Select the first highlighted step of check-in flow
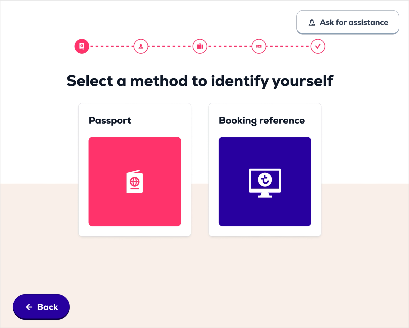 coord(82,46)
